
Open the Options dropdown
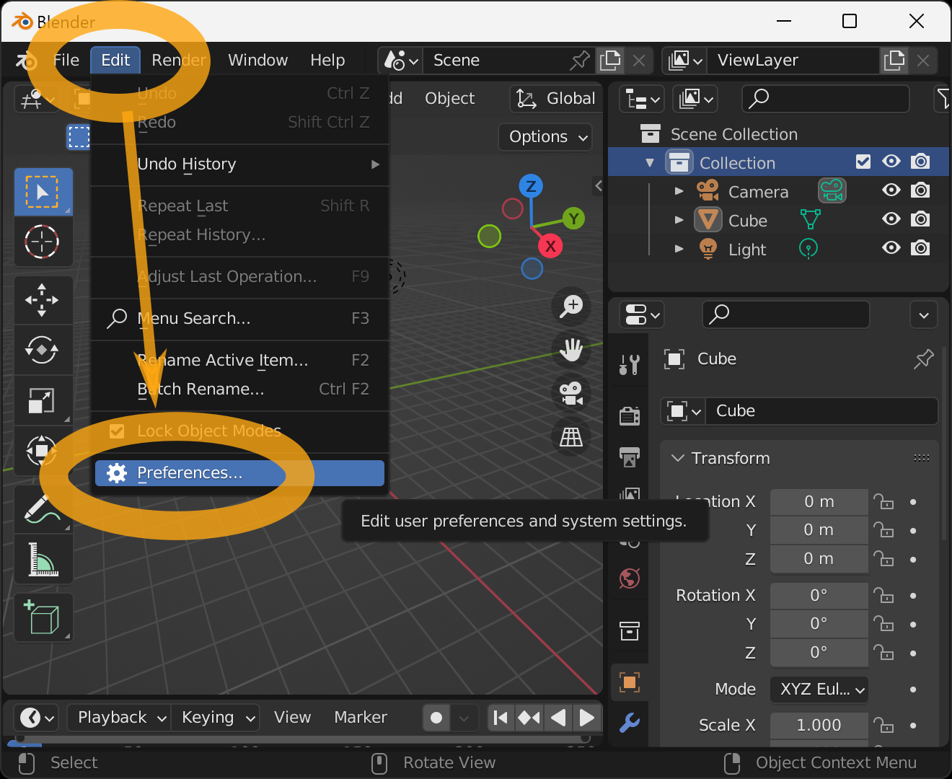pyautogui.click(x=546, y=136)
